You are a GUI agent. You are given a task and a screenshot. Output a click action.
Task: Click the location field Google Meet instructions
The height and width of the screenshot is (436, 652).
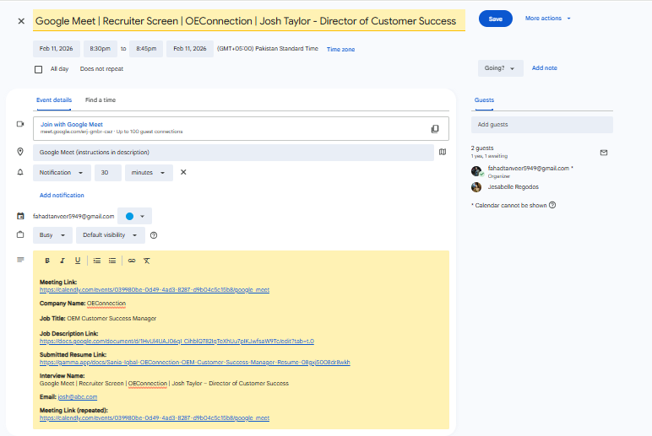[233, 153]
